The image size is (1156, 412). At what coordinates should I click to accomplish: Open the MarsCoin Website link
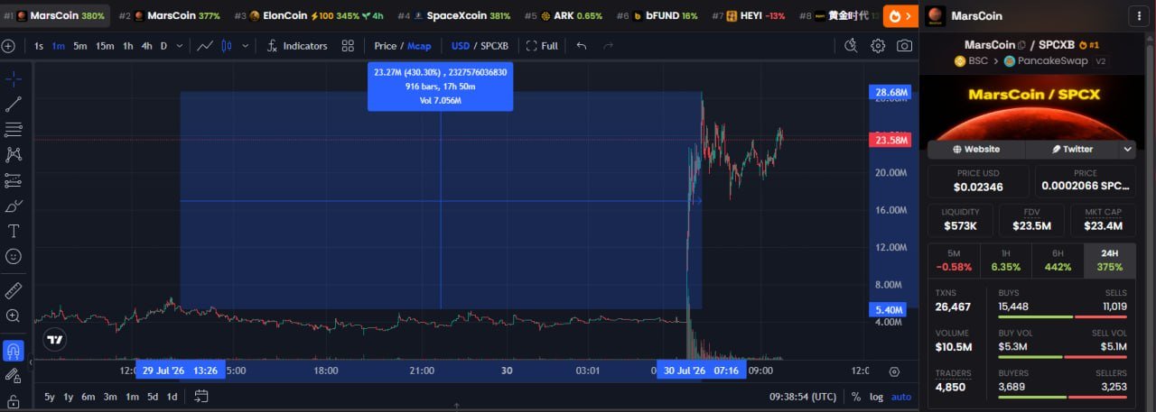pyautogui.click(x=978, y=149)
